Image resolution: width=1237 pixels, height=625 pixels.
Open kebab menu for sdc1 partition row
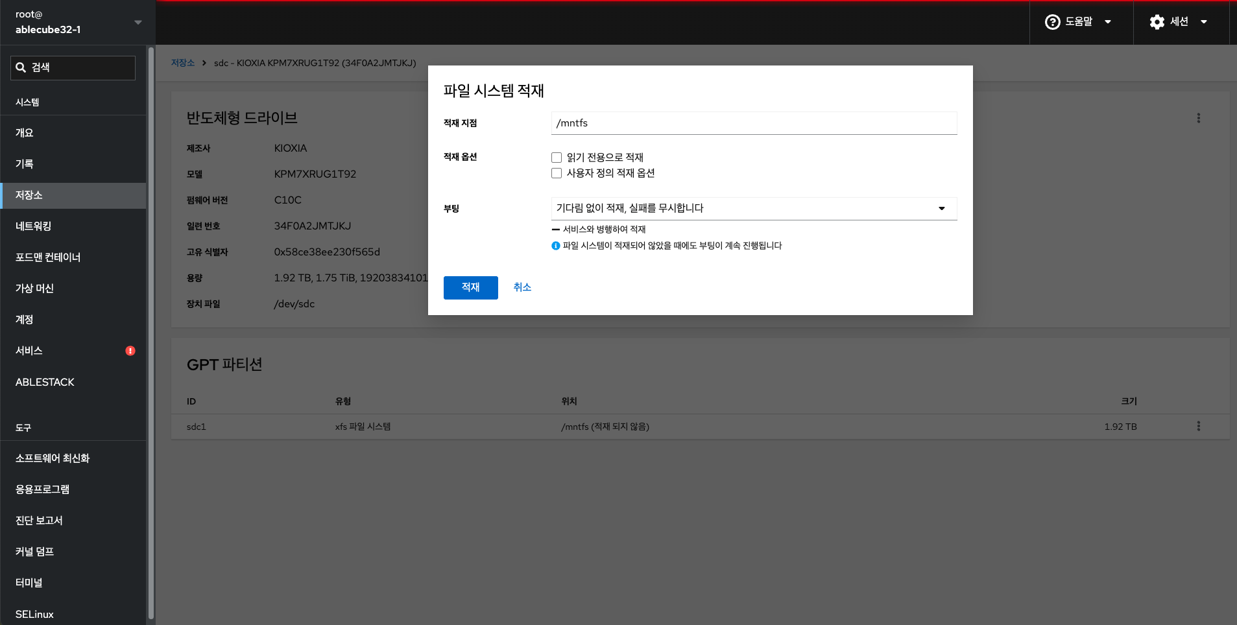tap(1198, 426)
